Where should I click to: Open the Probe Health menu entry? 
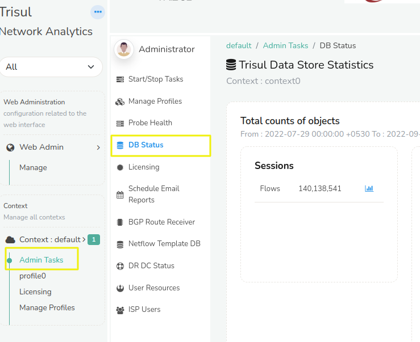point(150,123)
